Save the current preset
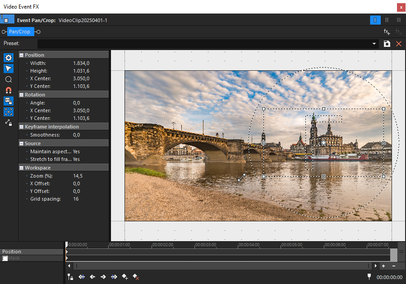 (387, 44)
